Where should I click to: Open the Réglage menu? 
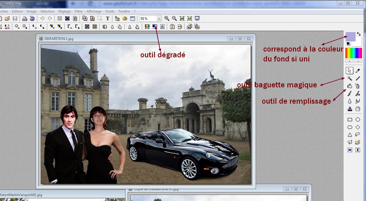point(64,11)
